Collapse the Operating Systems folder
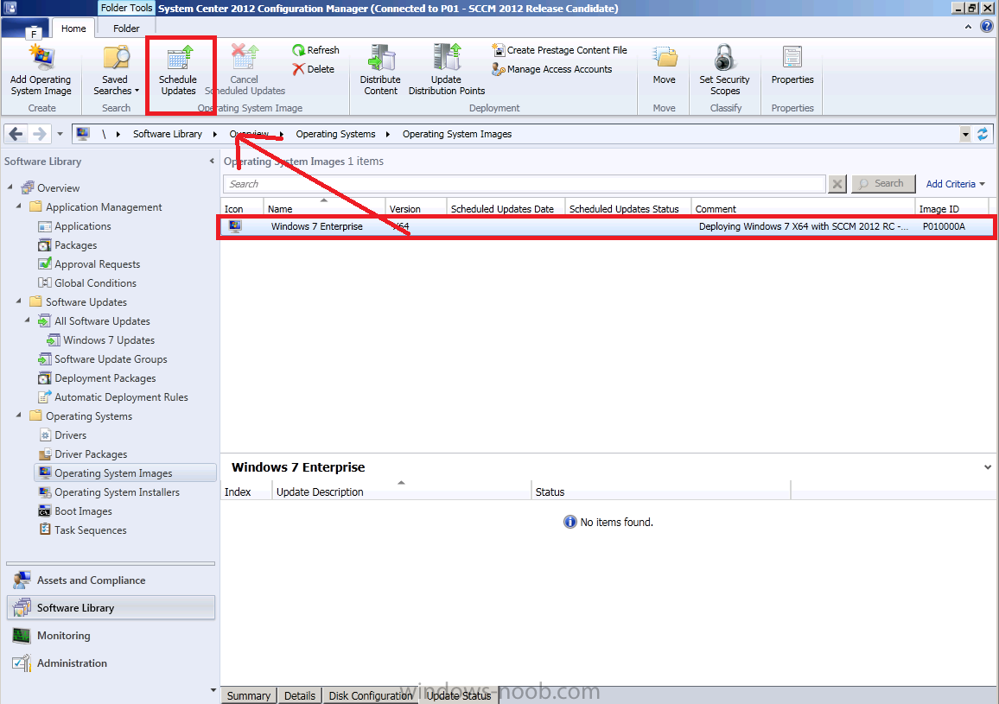Screen dimensions: 999x704 click(18, 415)
